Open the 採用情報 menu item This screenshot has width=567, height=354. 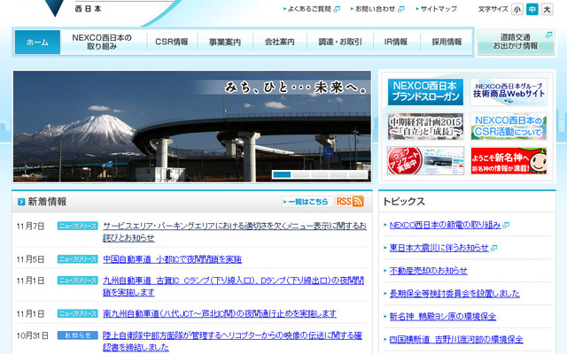[447, 42]
